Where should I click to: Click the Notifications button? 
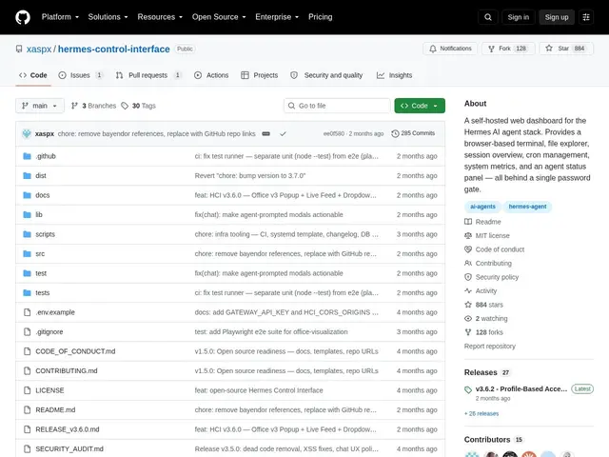pyautogui.click(x=450, y=49)
